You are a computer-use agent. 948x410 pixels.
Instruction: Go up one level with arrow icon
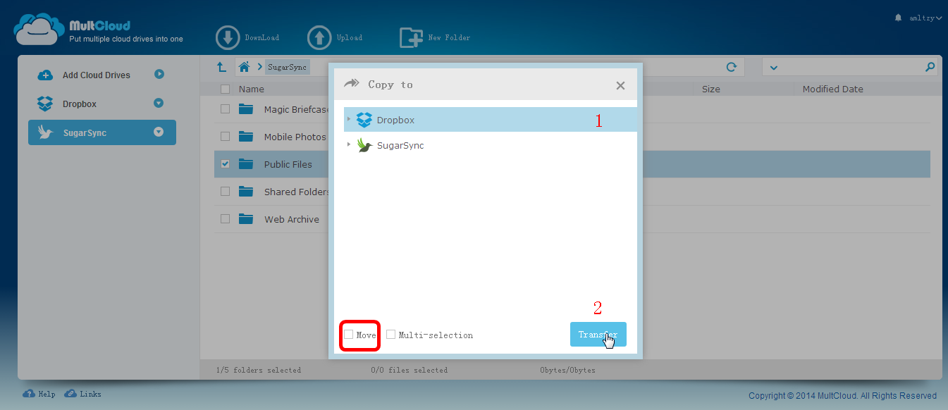pyautogui.click(x=221, y=67)
